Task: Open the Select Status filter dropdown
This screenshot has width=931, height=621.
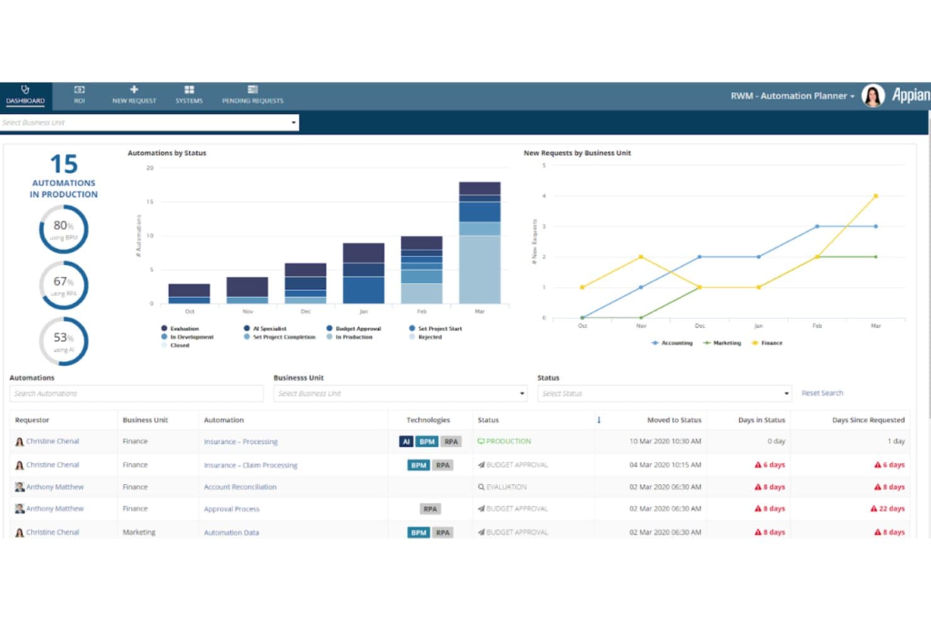Action: click(664, 393)
